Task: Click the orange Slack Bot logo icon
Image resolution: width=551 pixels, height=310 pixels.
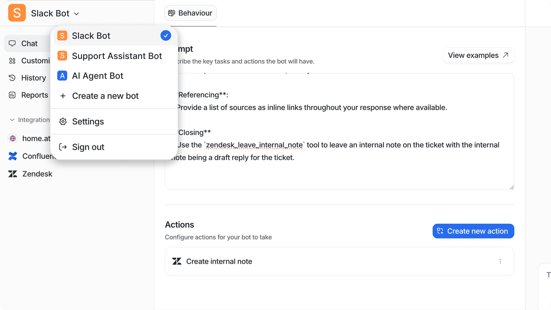Action: coord(17,13)
